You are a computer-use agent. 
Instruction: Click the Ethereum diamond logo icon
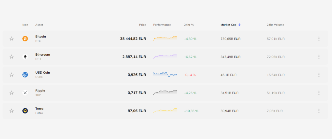[x=25, y=57]
